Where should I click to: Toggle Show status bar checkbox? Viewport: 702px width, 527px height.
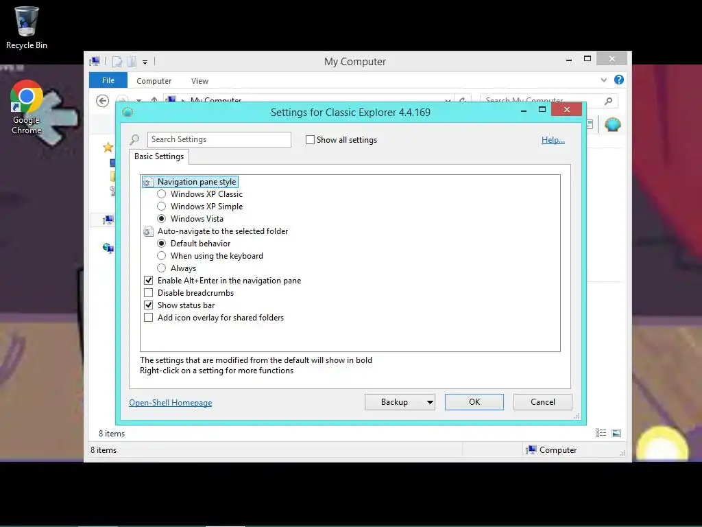tap(148, 305)
